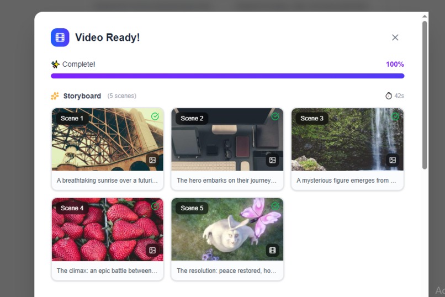This screenshot has width=445, height=297.
Task: Click caption 'A breathtaking sunrise over a futuri...'
Action: point(107,181)
